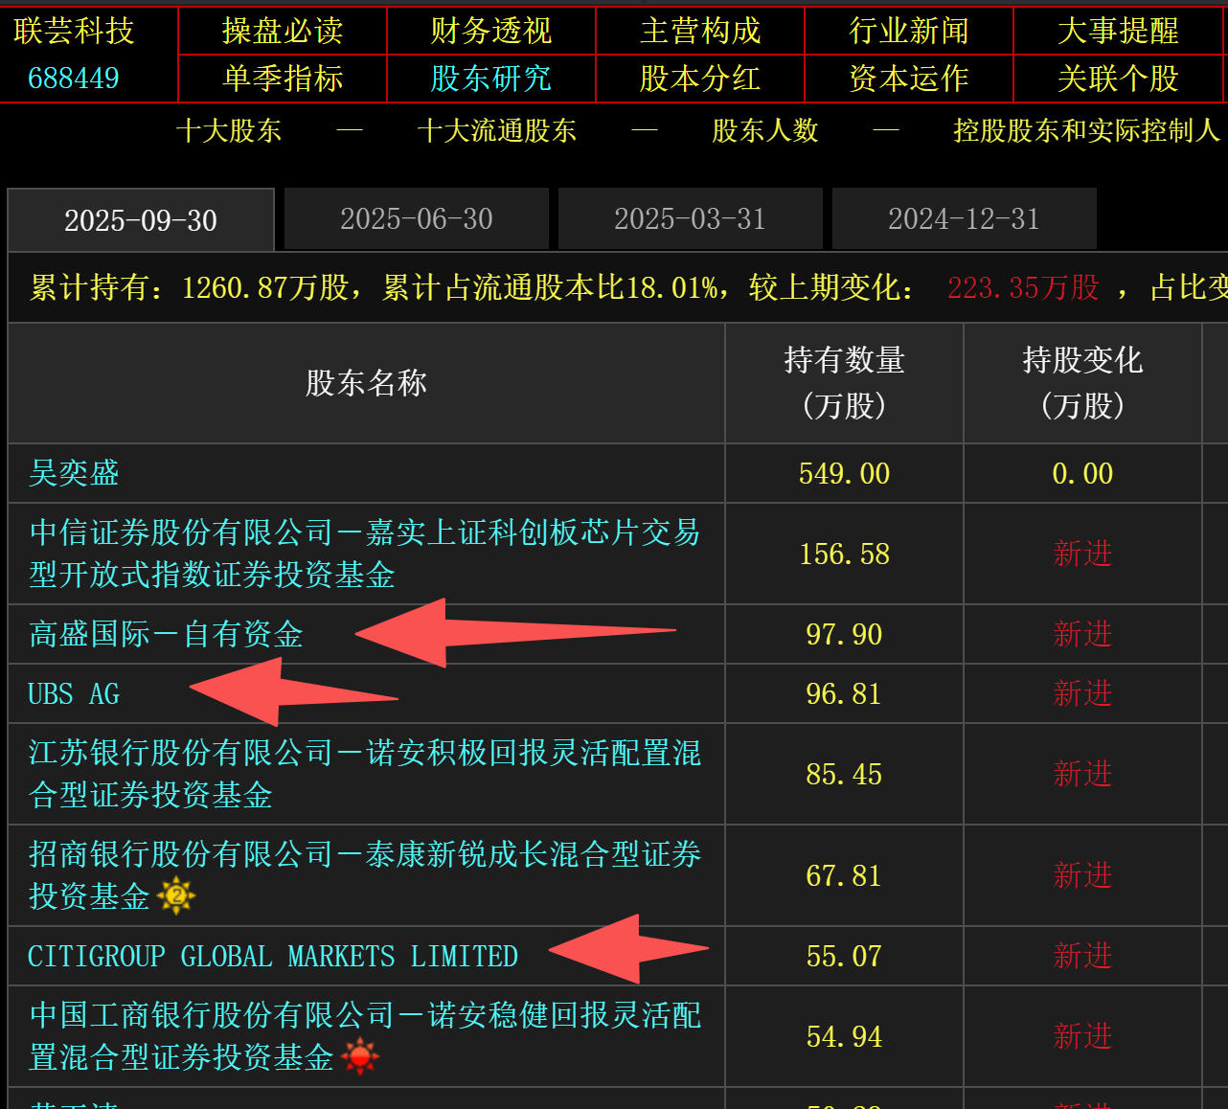Open shareholder 吴奕盛

point(74,472)
